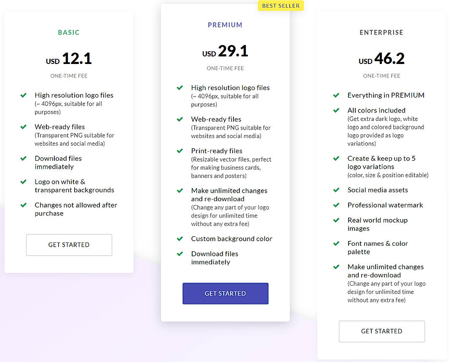Click the checkmark beside High resolution logo files
Image resolution: width=451 pixels, height=362 pixels.
click(24, 95)
